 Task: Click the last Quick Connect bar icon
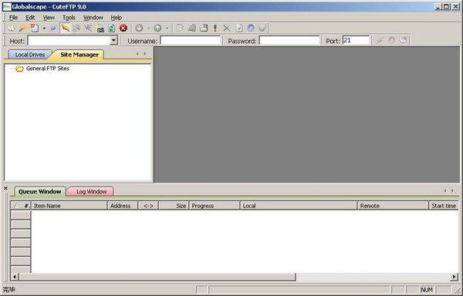(403, 40)
